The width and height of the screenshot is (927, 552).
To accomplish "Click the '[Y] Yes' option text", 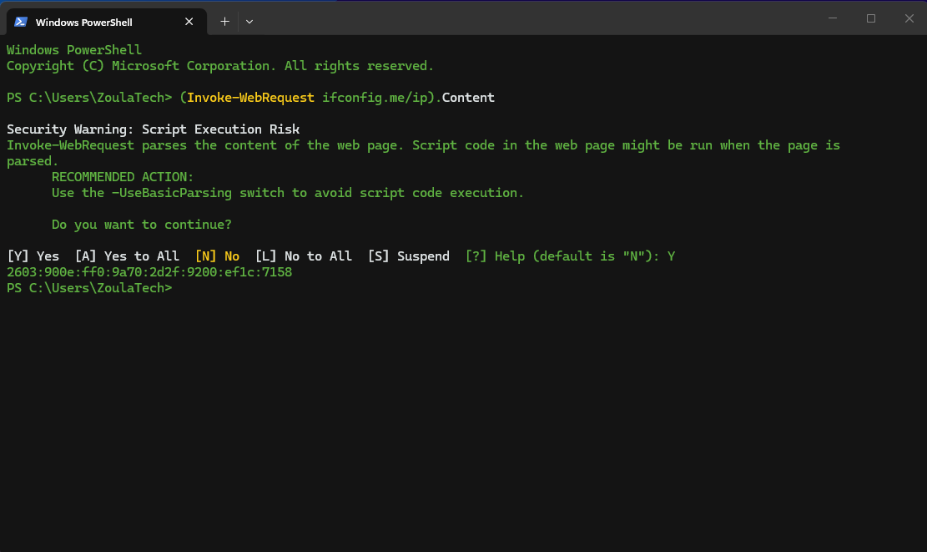I will click(33, 256).
